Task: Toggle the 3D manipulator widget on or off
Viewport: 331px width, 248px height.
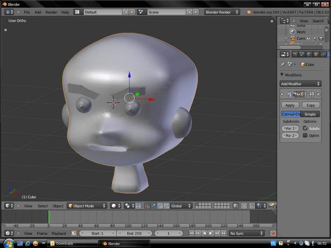Action: (x=147, y=205)
